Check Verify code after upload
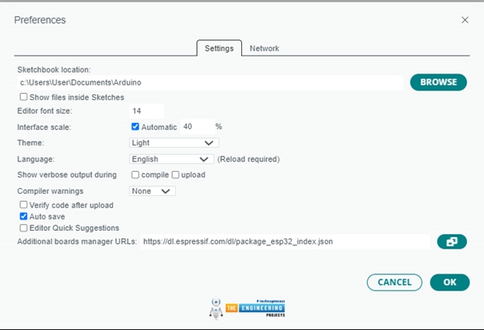Image resolution: width=484 pixels, height=330 pixels. pyautogui.click(x=23, y=205)
